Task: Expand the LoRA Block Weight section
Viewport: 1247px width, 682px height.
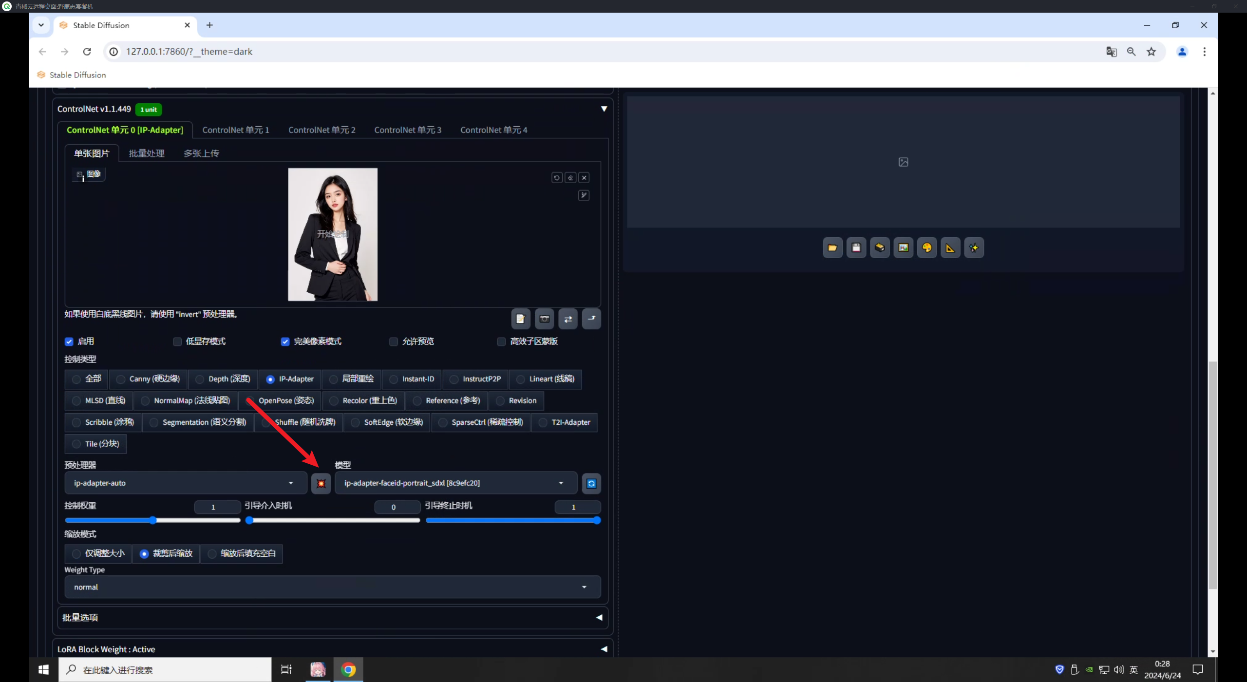Action: (x=333, y=649)
